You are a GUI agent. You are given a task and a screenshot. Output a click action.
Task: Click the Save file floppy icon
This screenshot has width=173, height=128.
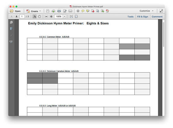point(48,11)
